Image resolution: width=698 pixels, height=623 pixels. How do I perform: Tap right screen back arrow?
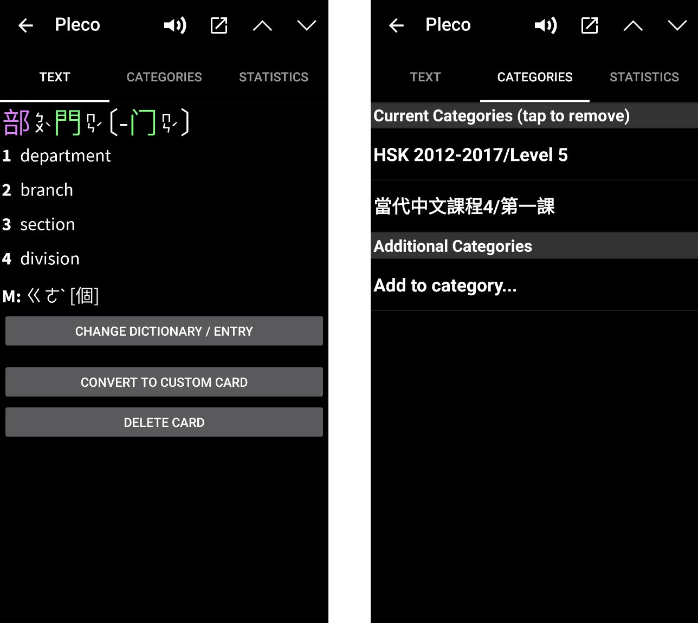[396, 25]
